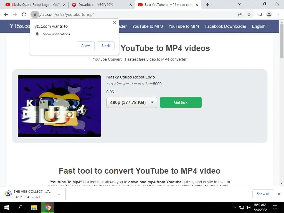Click the Youtube Convert subtitle text
The image size is (284, 213).
(x=140, y=59)
